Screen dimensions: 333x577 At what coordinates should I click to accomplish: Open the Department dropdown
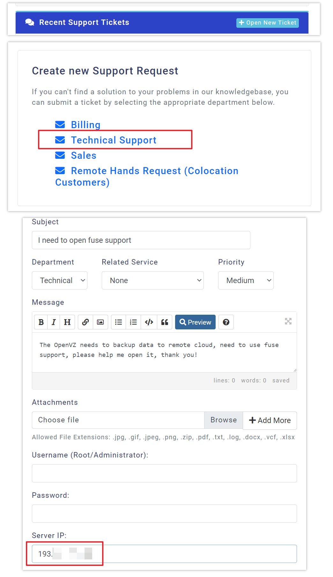click(60, 281)
